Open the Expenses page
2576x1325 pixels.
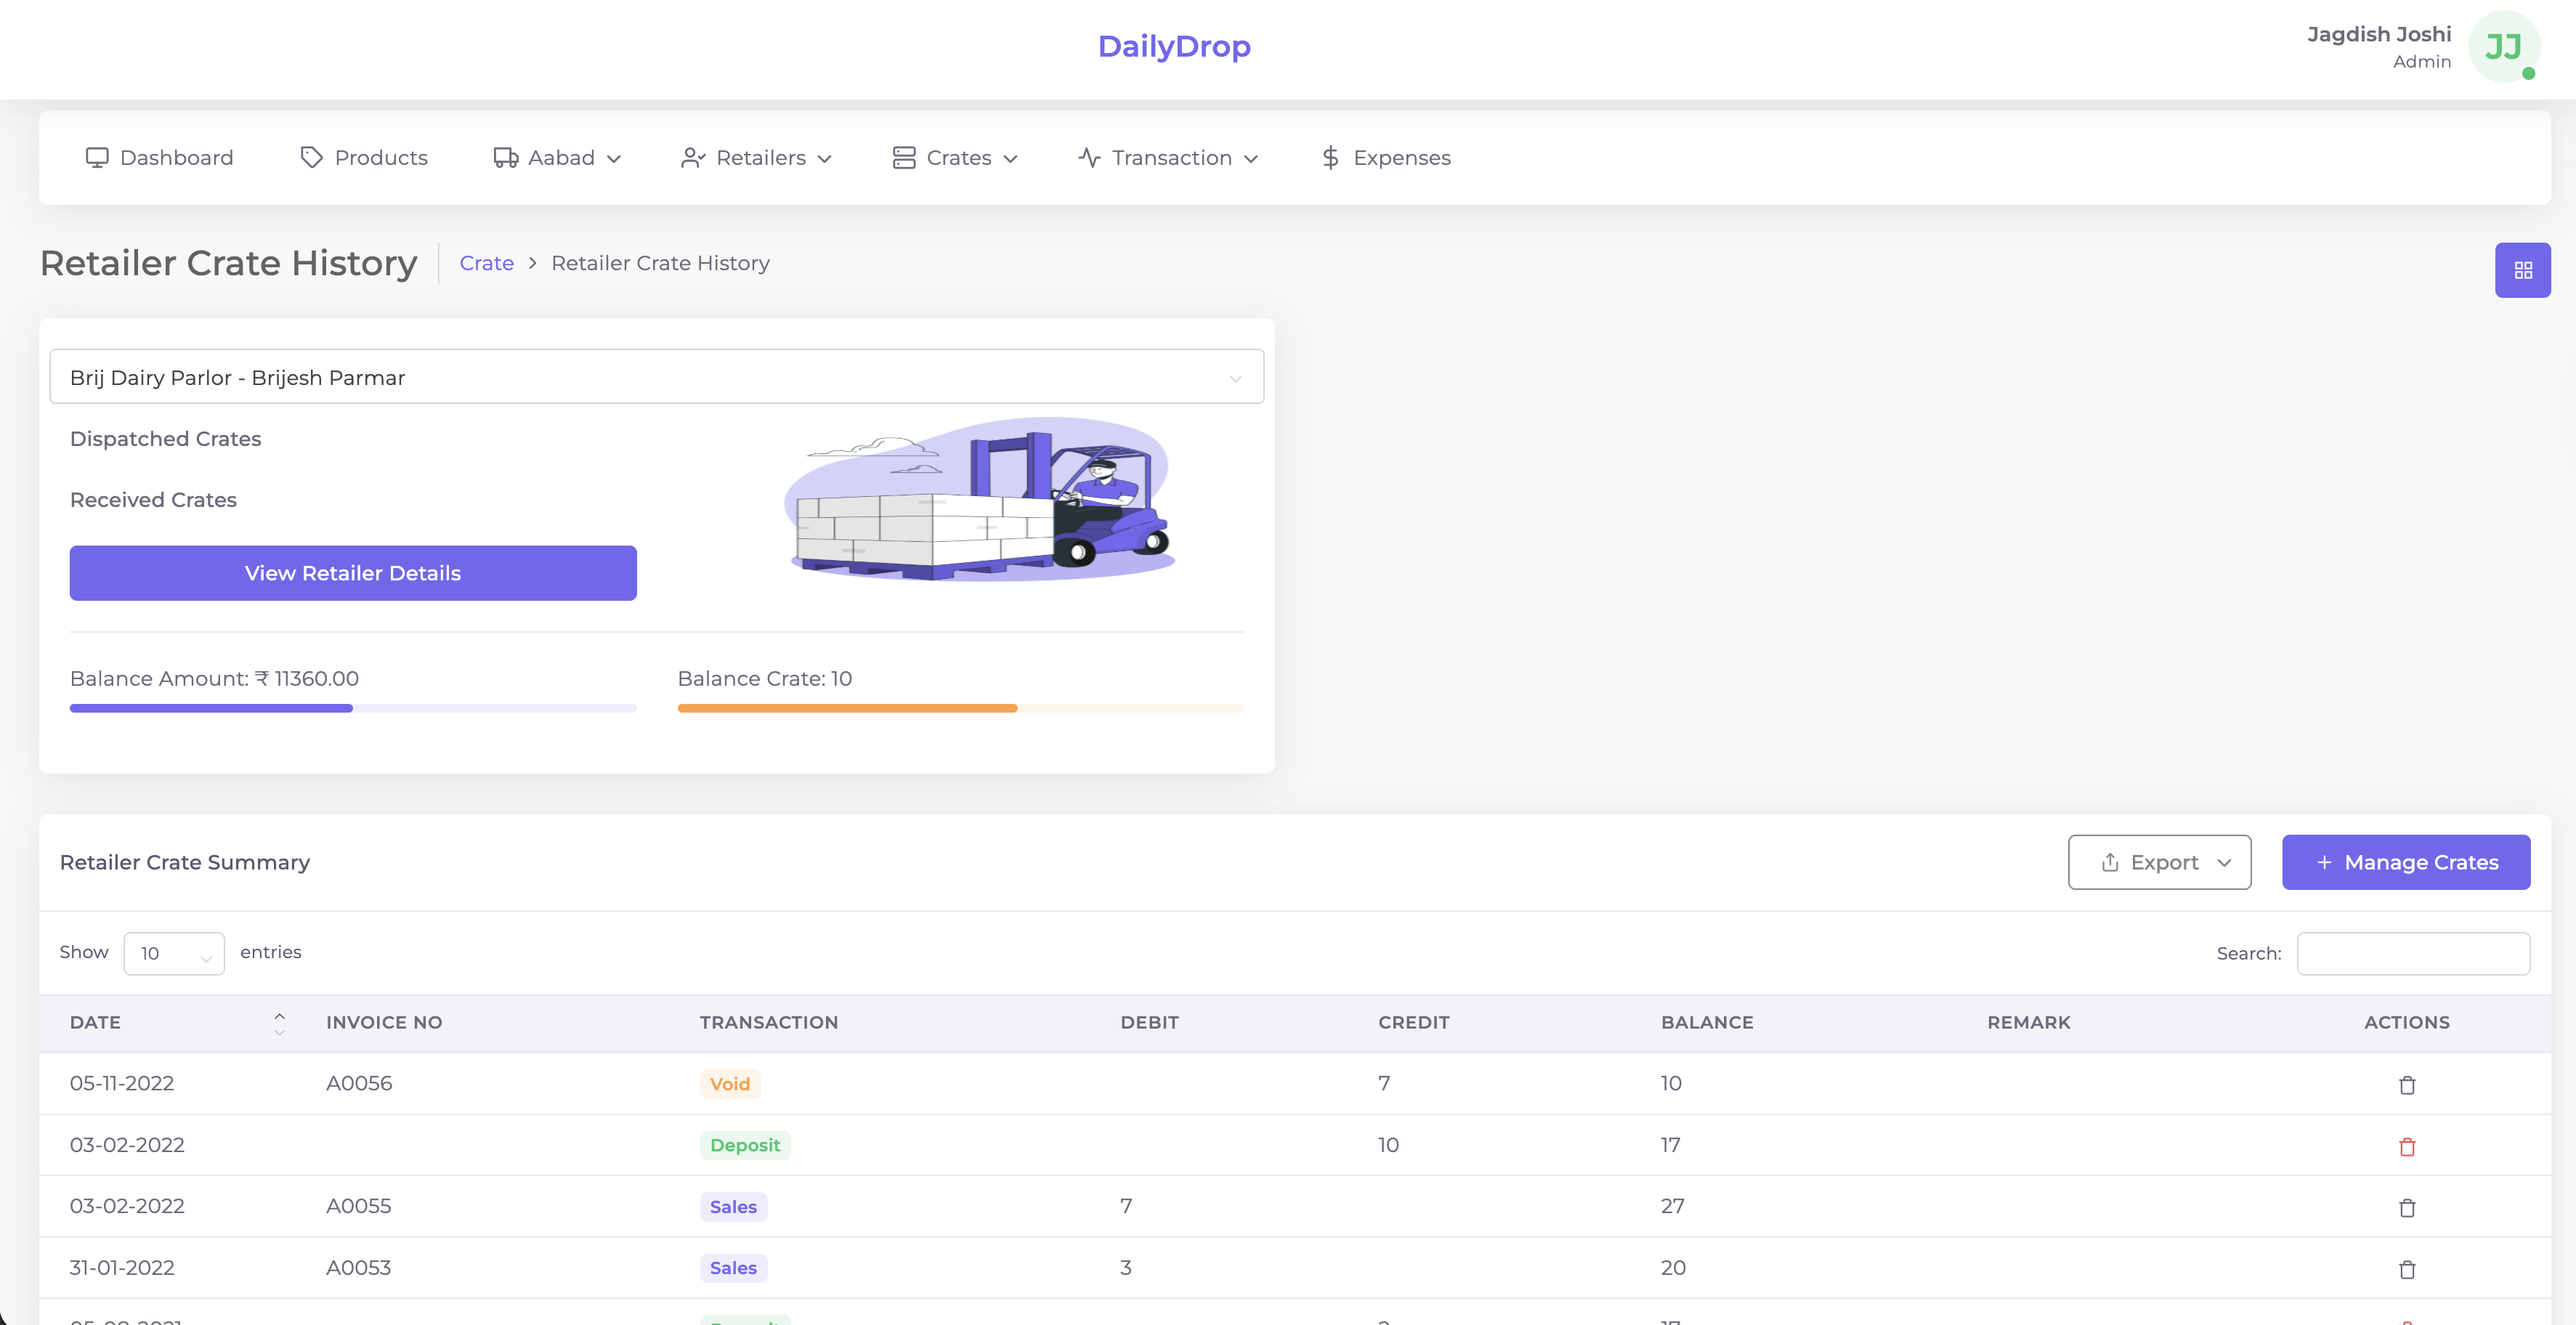pyautogui.click(x=1385, y=158)
